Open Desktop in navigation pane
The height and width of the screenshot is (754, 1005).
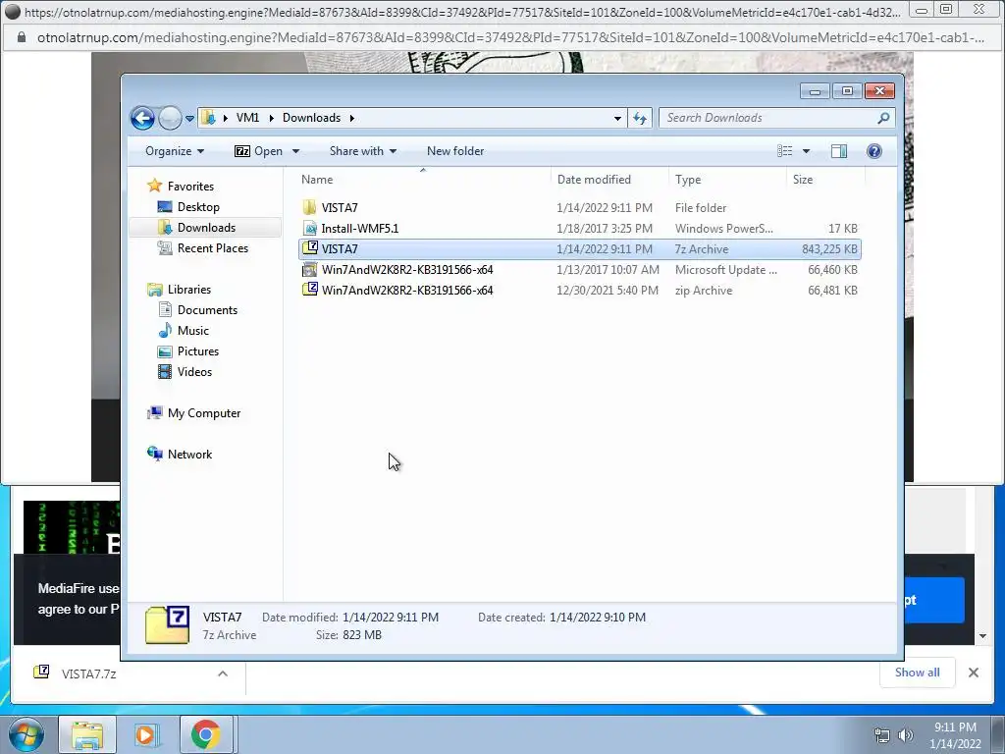click(x=198, y=207)
